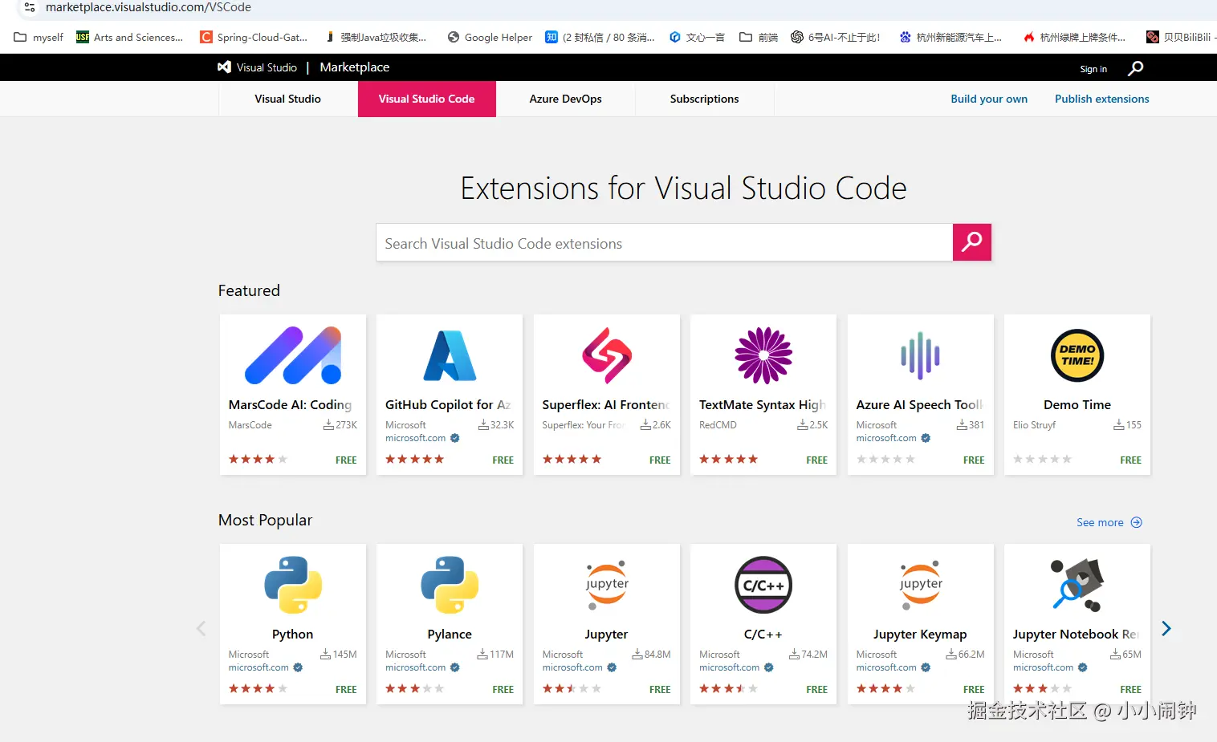Image resolution: width=1217 pixels, height=742 pixels.
Task: Open the Visual Studio tab
Action: (287, 99)
